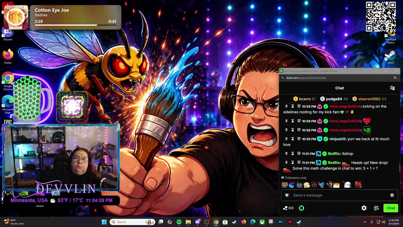Open the chat user list icon

tap(392, 88)
